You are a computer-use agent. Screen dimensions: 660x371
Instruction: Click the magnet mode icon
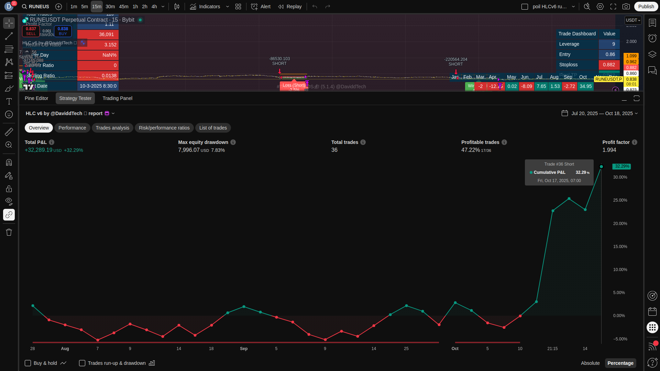click(9, 162)
